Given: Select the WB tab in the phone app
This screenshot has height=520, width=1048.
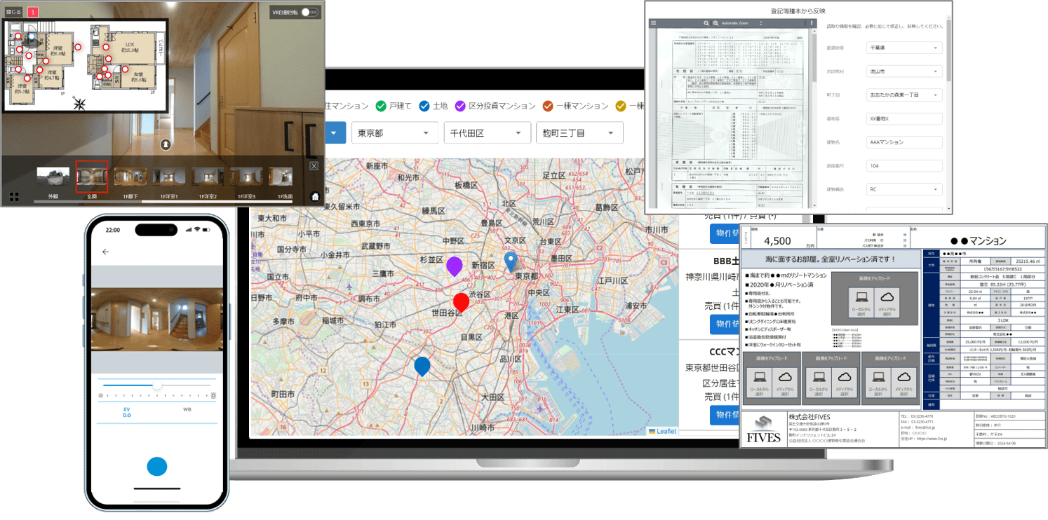Looking at the screenshot, I should pos(187,409).
